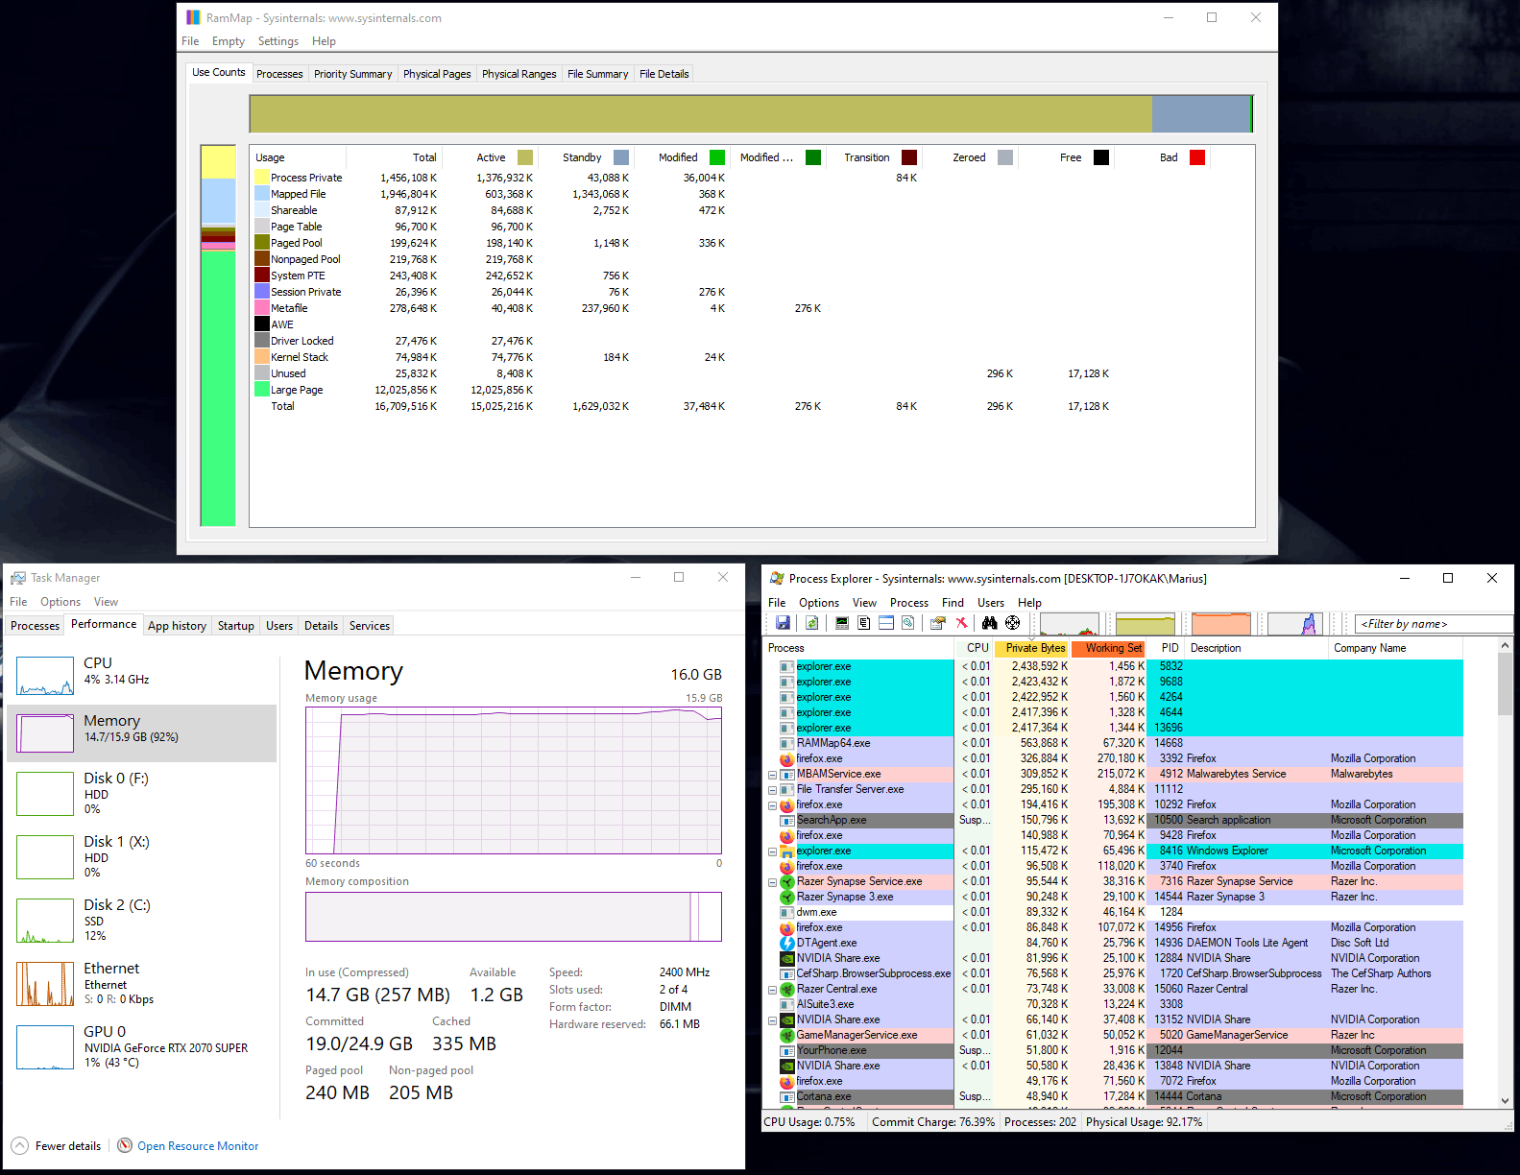The height and width of the screenshot is (1175, 1520).
Task: Click the Commit Charge 76.39% status bar entry
Action: [x=933, y=1121]
